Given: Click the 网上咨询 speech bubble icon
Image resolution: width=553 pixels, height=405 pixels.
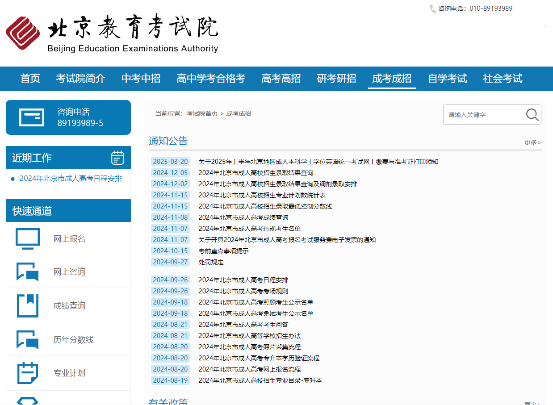Looking at the screenshot, I should pos(27,271).
